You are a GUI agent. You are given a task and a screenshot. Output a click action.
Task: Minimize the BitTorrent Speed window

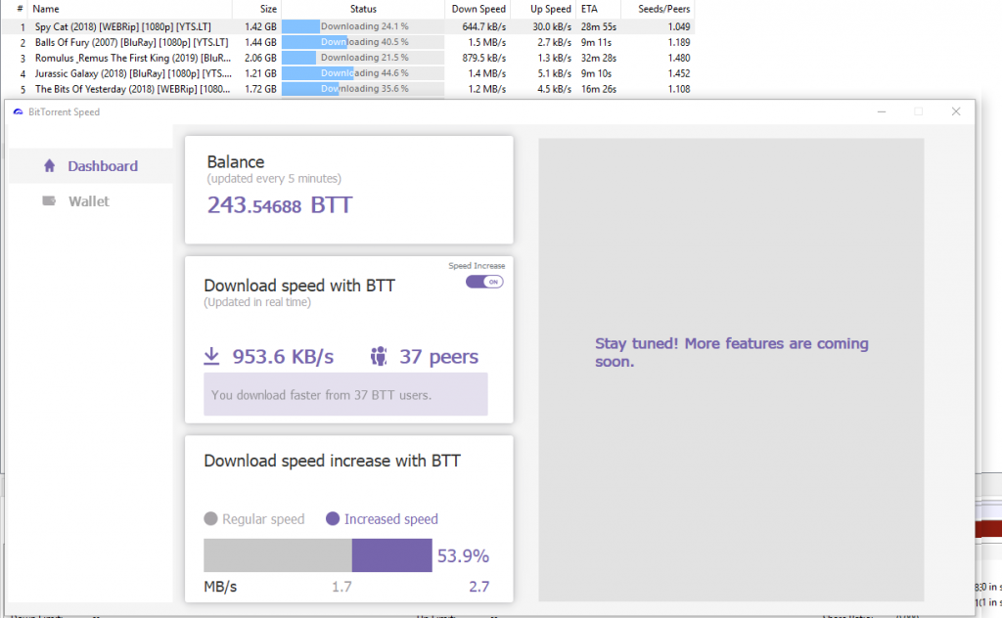click(882, 111)
